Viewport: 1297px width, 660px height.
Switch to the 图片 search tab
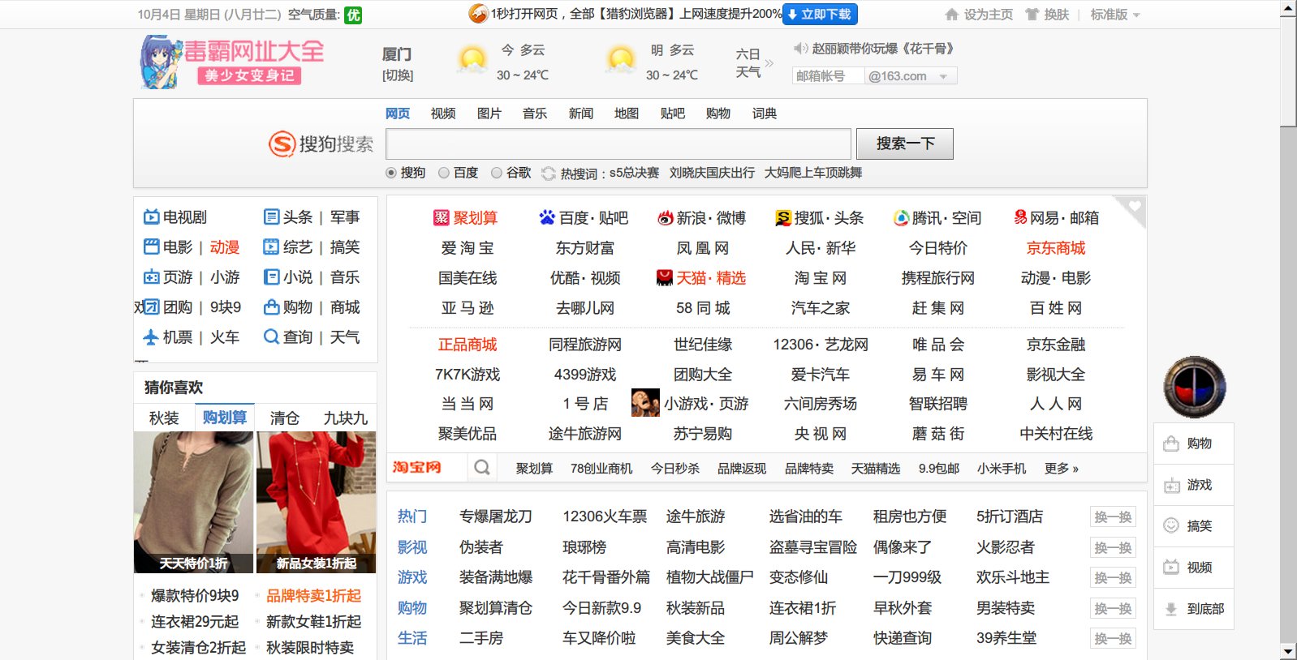(x=489, y=114)
